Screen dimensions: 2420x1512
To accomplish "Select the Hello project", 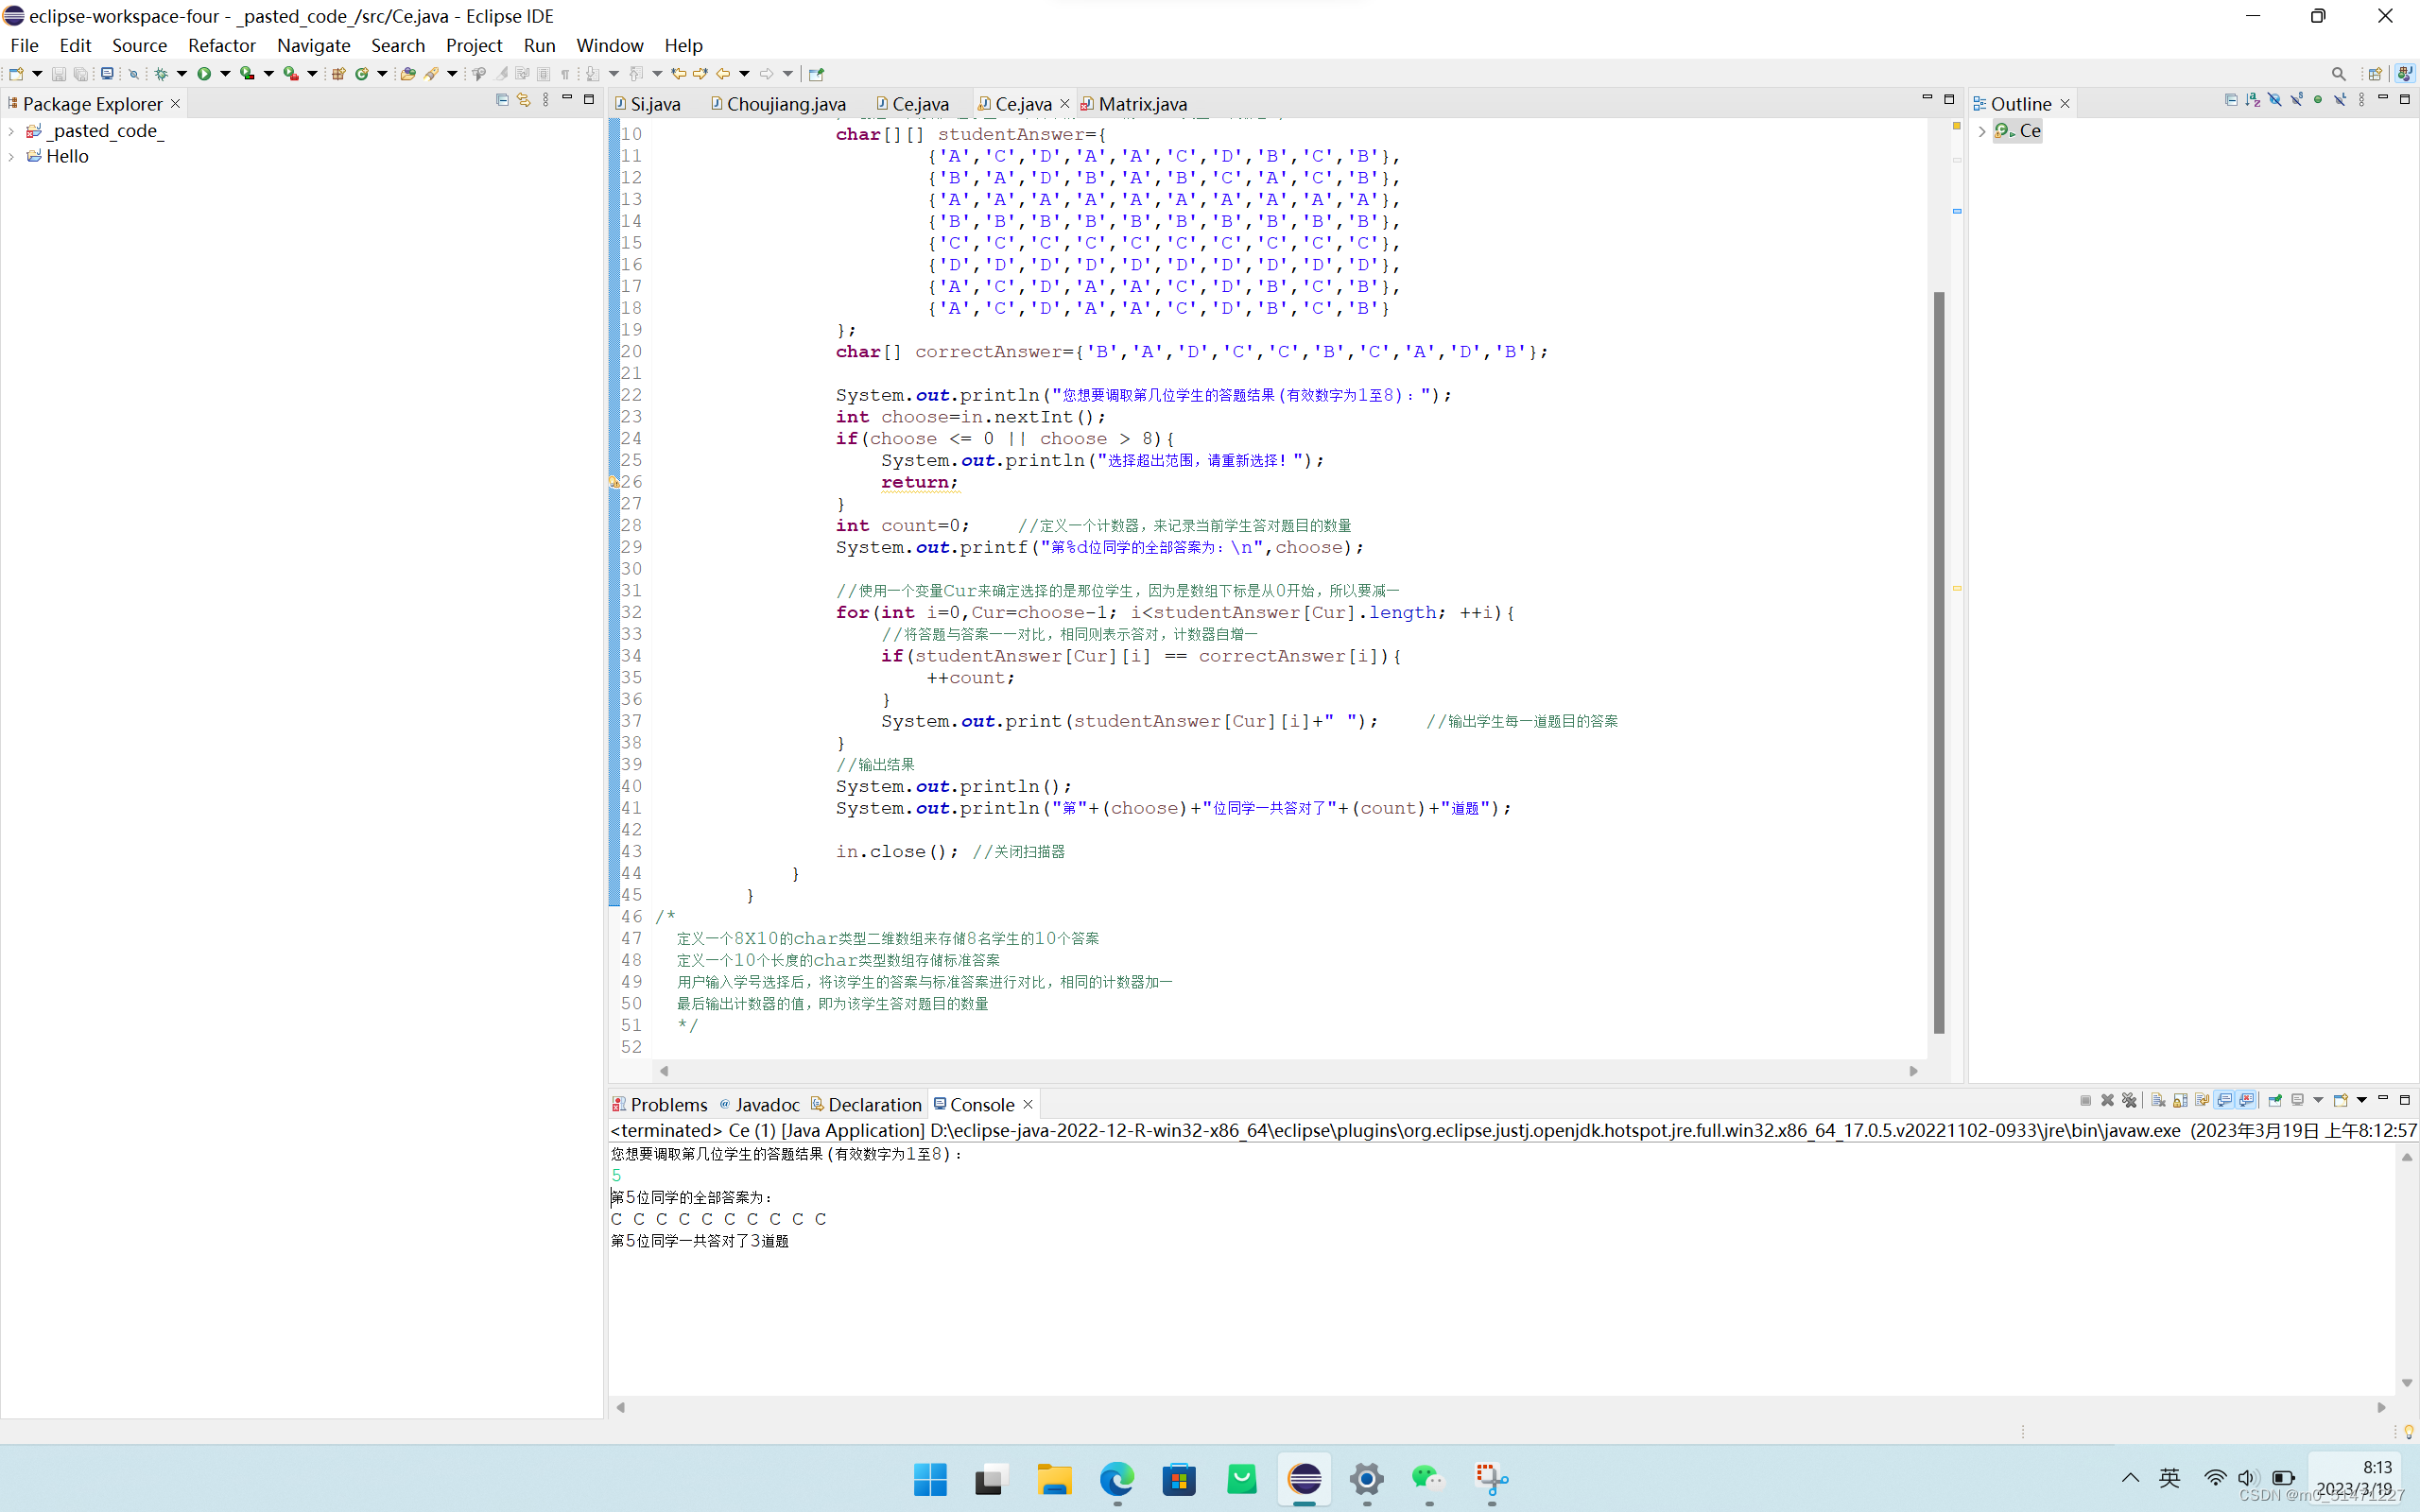I will pos(67,156).
